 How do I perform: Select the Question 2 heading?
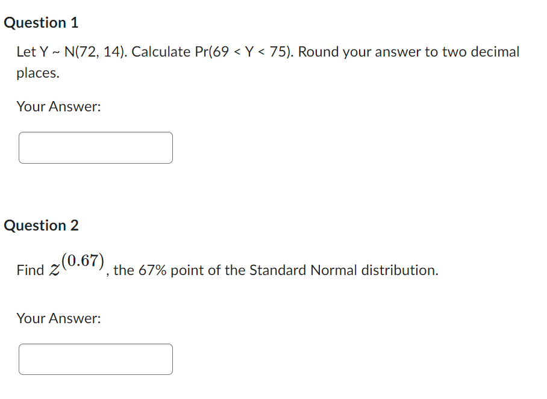pos(41,226)
